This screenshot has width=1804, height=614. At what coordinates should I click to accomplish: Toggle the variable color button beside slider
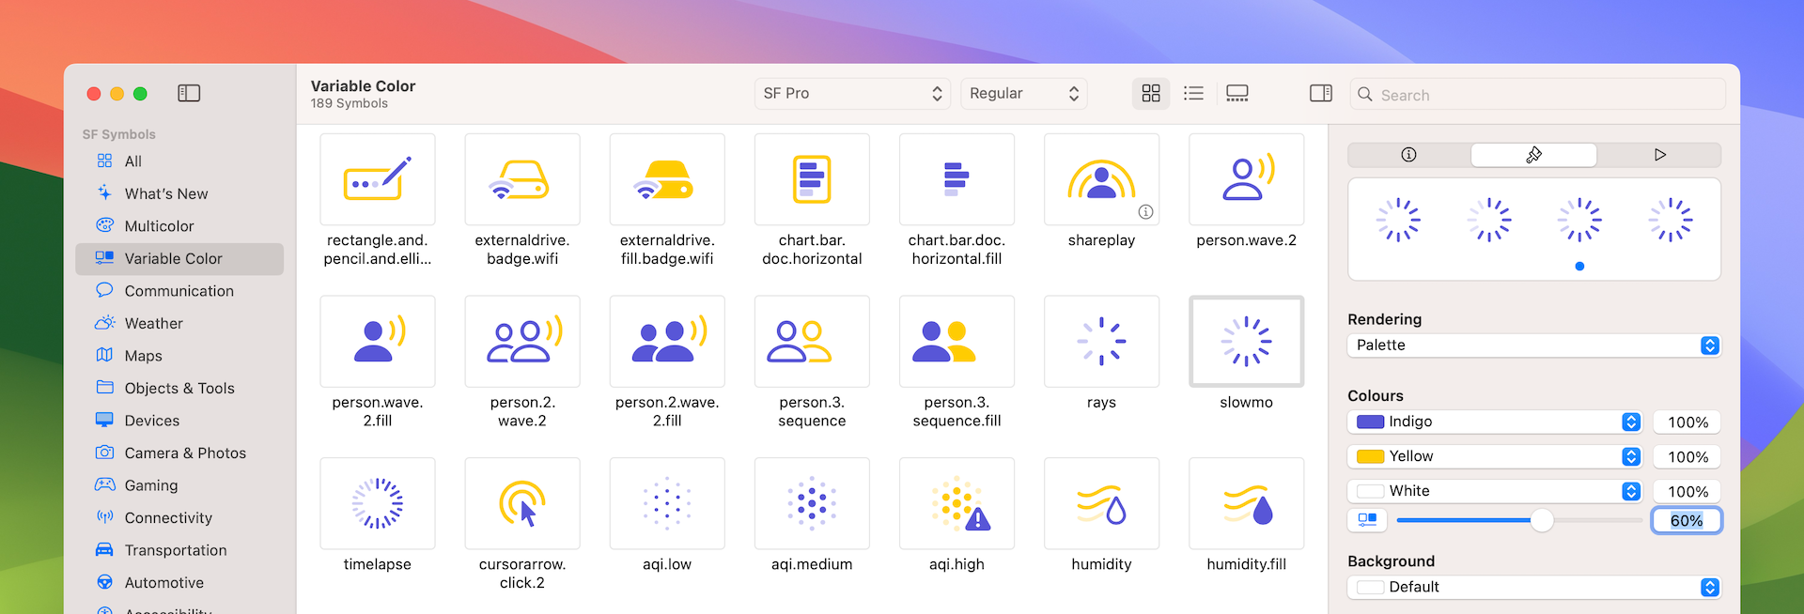(1367, 520)
